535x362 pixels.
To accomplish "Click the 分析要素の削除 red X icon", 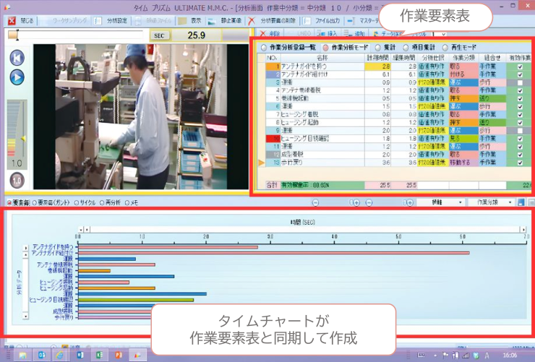I will pos(252,21).
